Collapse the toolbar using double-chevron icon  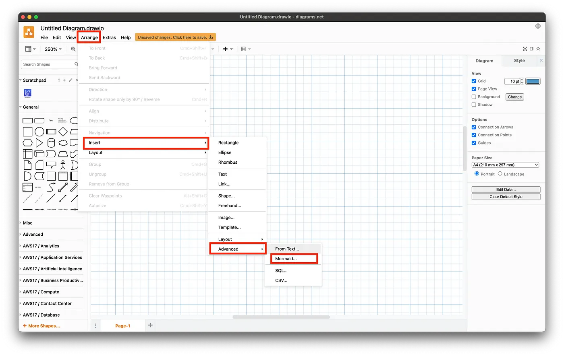pos(538,49)
